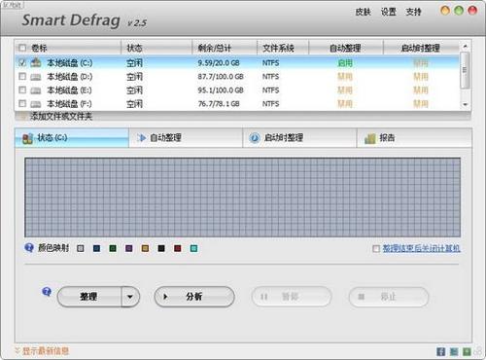Image resolution: width=486 pixels, height=360 pixels.
Task: Open the Facebook share icon
Action: [x=440, y=351]
